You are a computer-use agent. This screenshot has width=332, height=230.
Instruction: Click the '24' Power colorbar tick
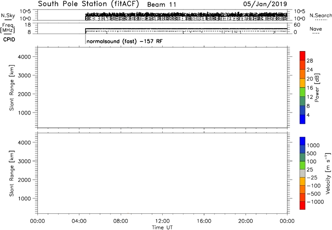[310, 70]
